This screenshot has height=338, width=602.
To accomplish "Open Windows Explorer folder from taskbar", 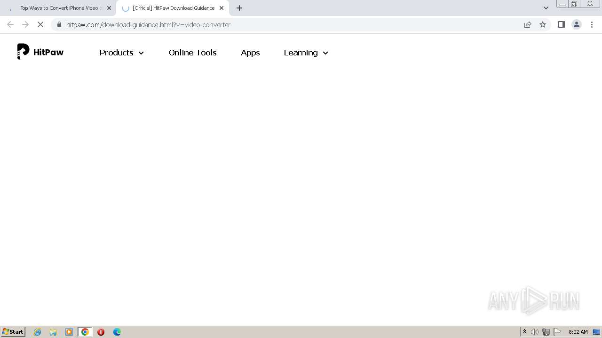I will click(53, 332).
